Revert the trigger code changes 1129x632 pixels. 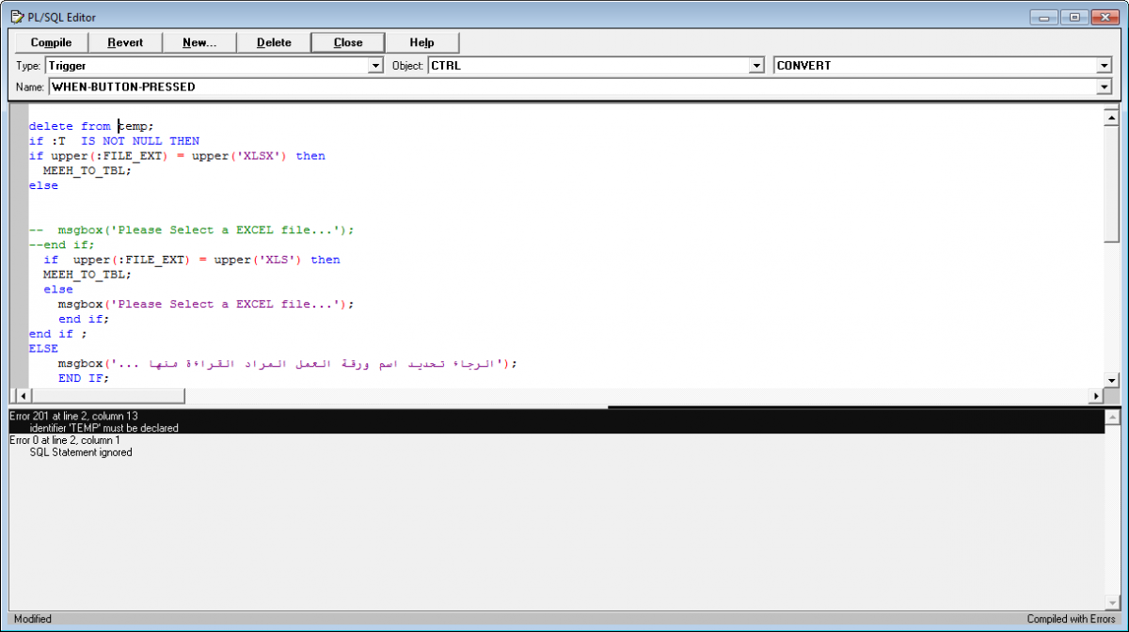[x=125, y=42]
